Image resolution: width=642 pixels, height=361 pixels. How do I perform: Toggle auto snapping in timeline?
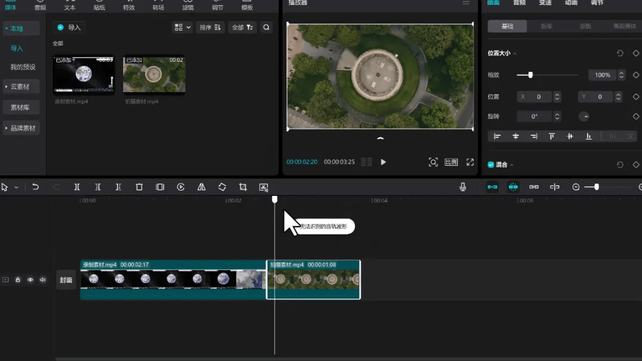click(513, 187)
